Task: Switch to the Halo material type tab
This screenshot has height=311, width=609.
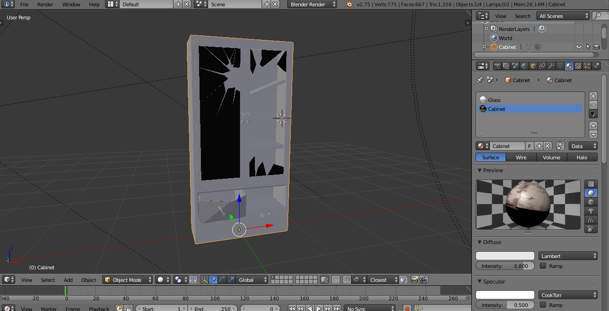Action: 582,157
